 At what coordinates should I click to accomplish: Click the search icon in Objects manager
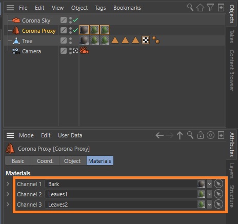click(190, 8)
